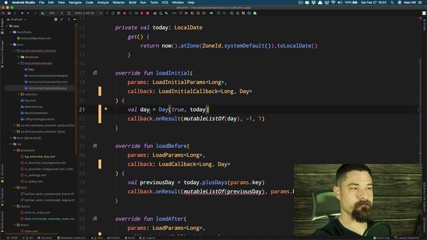Viewport: 427px width, 240px height.
Task: Collapse the font folder
Action: click(x=15, y=188)
